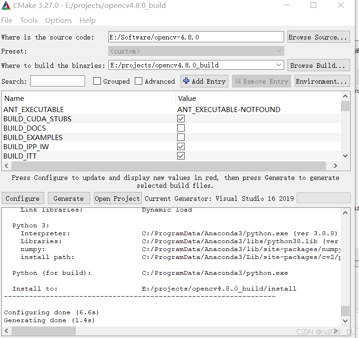Click the progress bar beside Current Generator
The image size is (359, 338).
point(324,198)
